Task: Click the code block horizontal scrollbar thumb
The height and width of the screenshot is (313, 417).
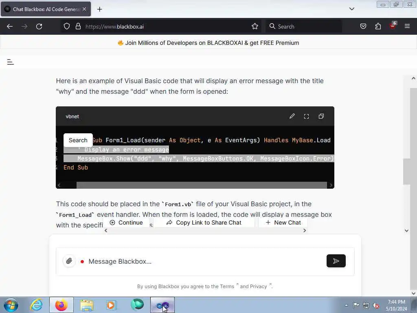Action: coord(202,185)
